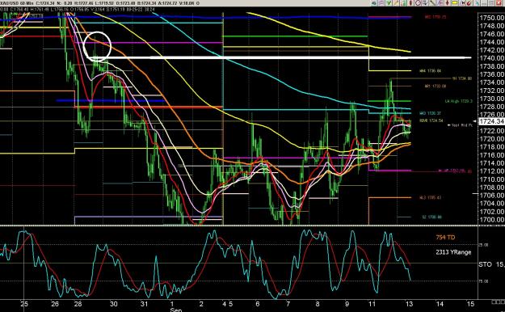The width and height of the screenshot is (505, 312).
Task: Click the 2313 YRange indicator label
Action: (x=453, y=252)
